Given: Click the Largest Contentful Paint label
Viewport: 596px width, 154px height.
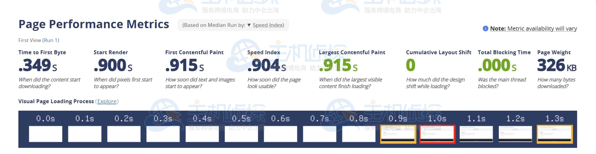Looking at the screenshot, I should pos(352,52).
